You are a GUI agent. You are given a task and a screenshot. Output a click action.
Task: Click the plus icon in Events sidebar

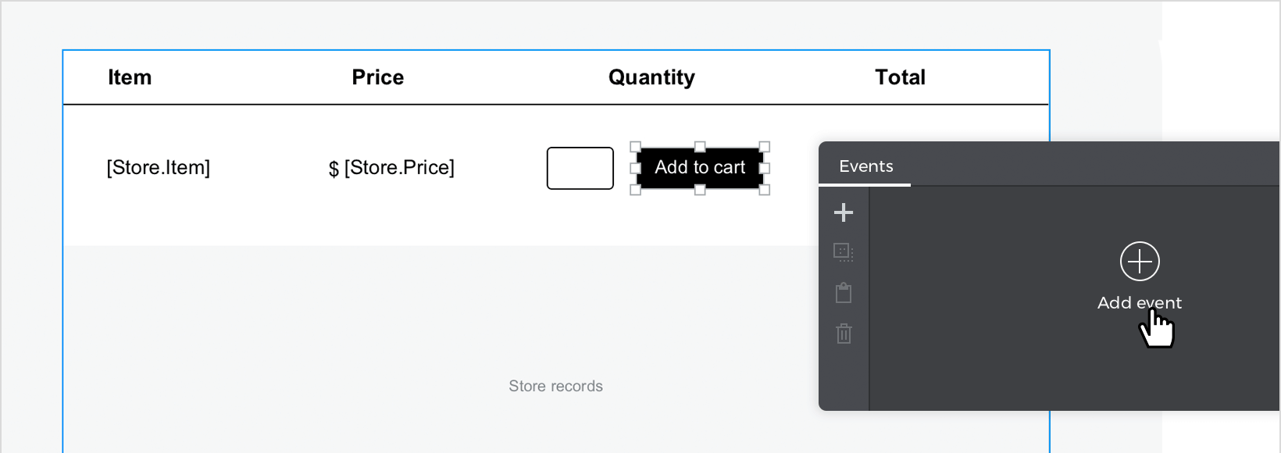pyautogui.click(x=844, y=212)
